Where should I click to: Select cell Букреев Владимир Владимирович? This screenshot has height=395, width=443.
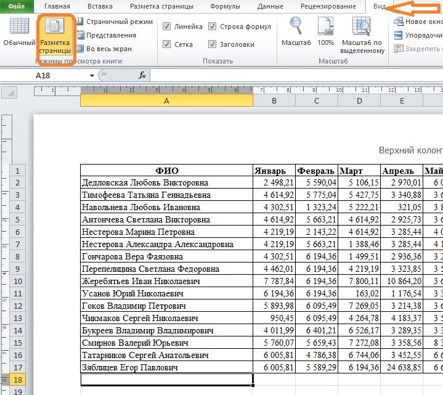point(167,330)
